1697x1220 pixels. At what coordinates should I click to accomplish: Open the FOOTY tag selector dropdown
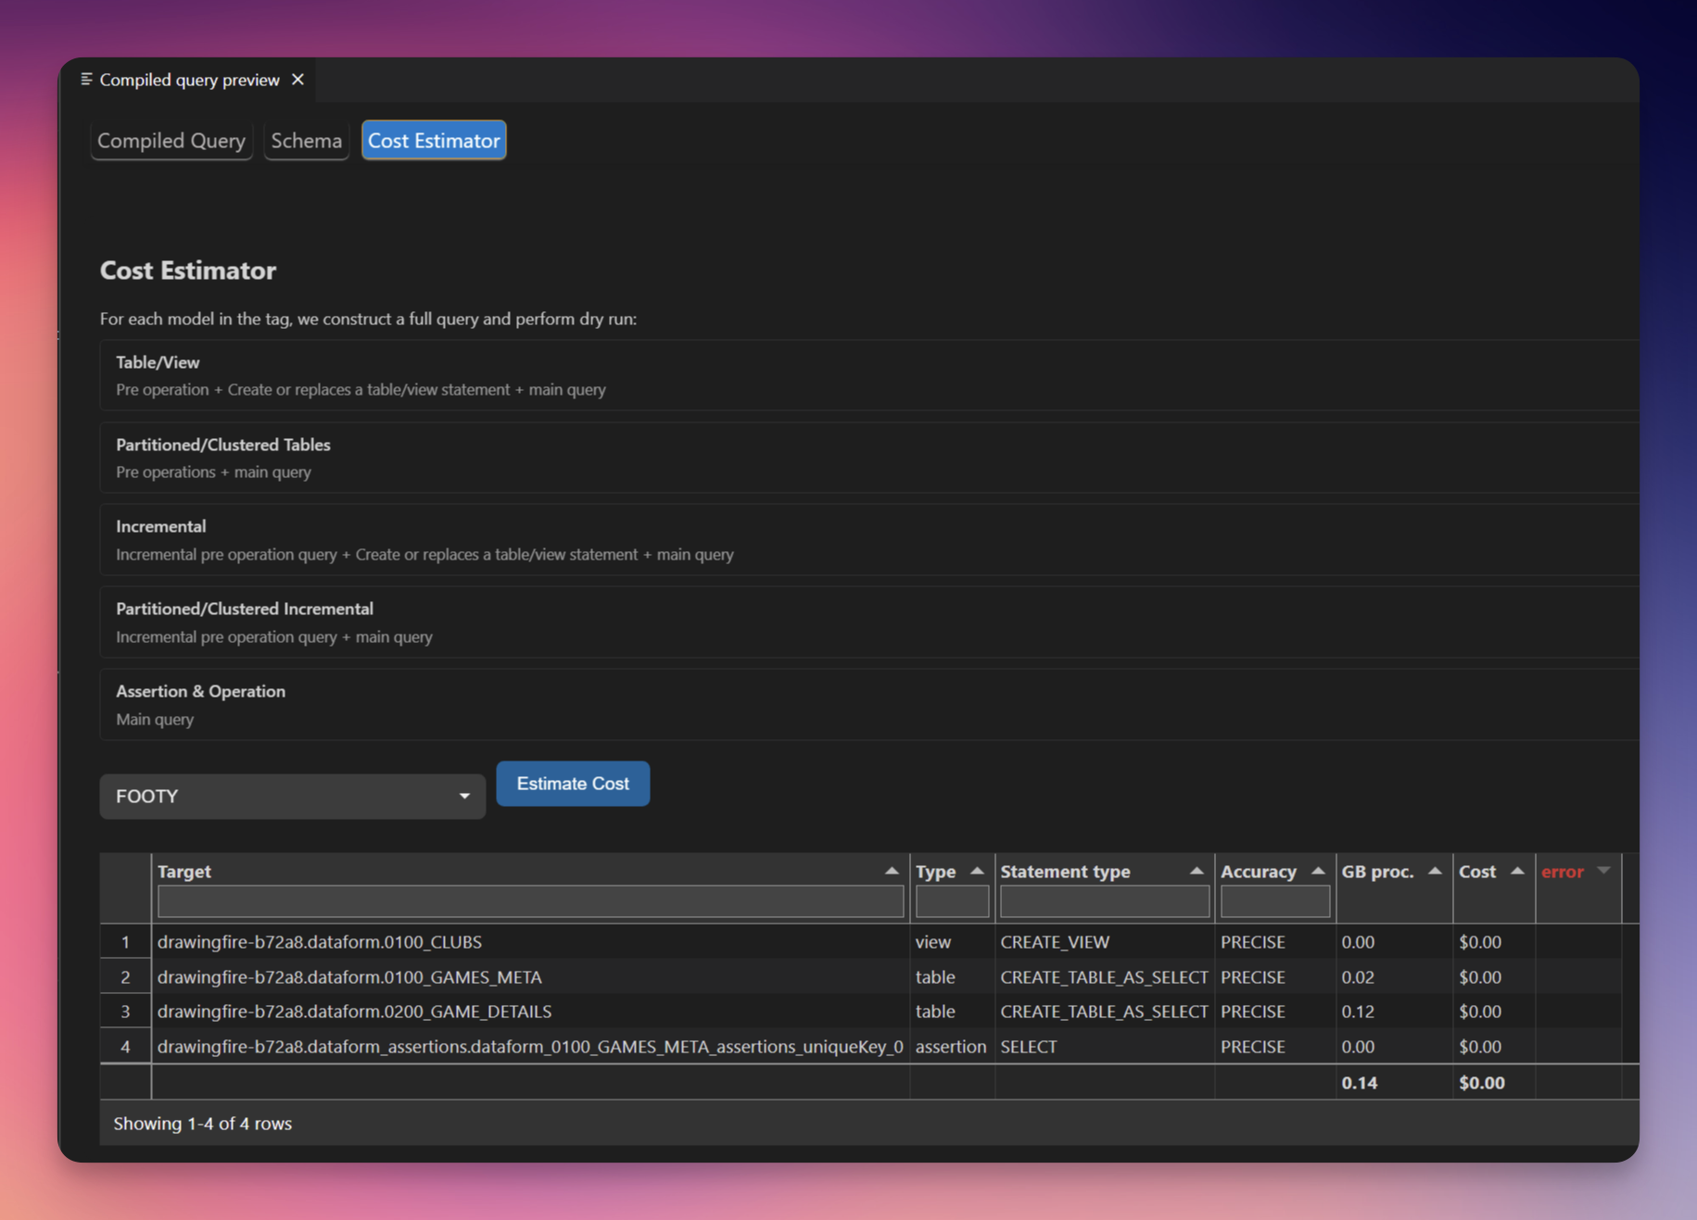pos(291,796)
